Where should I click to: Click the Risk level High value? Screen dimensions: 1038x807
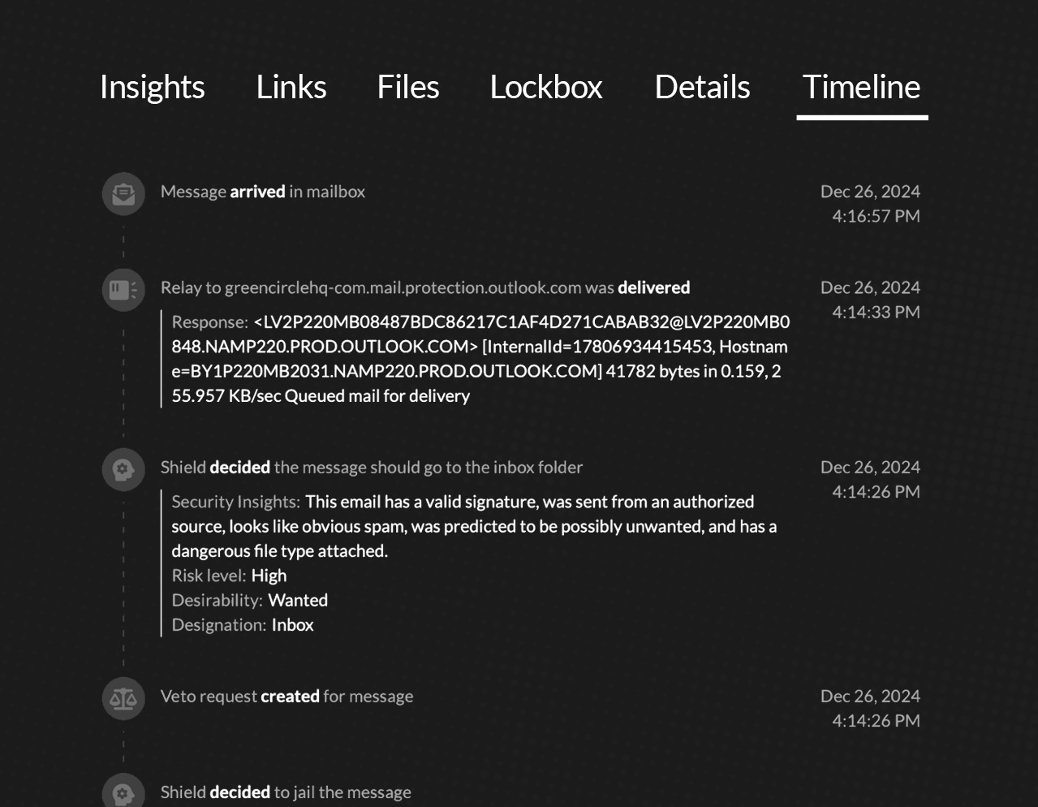pyautogui.click(x=269, y=576)
